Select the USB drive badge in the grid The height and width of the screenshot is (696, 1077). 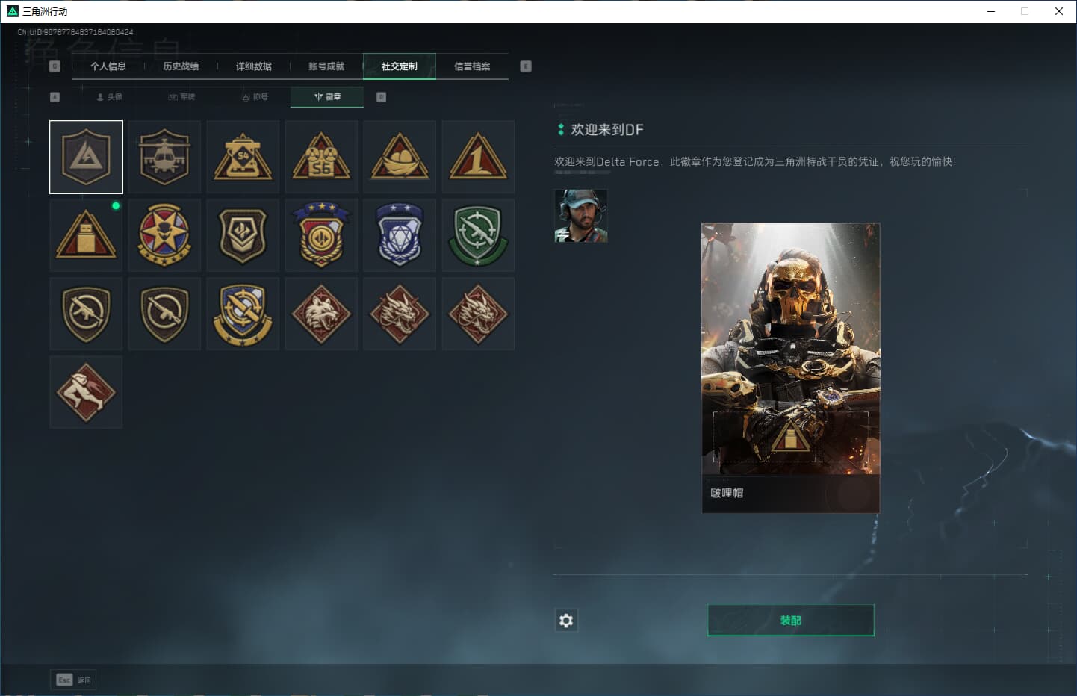(86, 235)
